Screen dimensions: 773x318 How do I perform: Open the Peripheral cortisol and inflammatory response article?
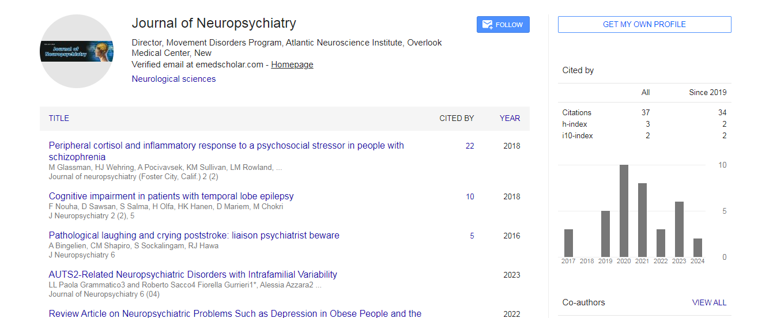(226, 146)
